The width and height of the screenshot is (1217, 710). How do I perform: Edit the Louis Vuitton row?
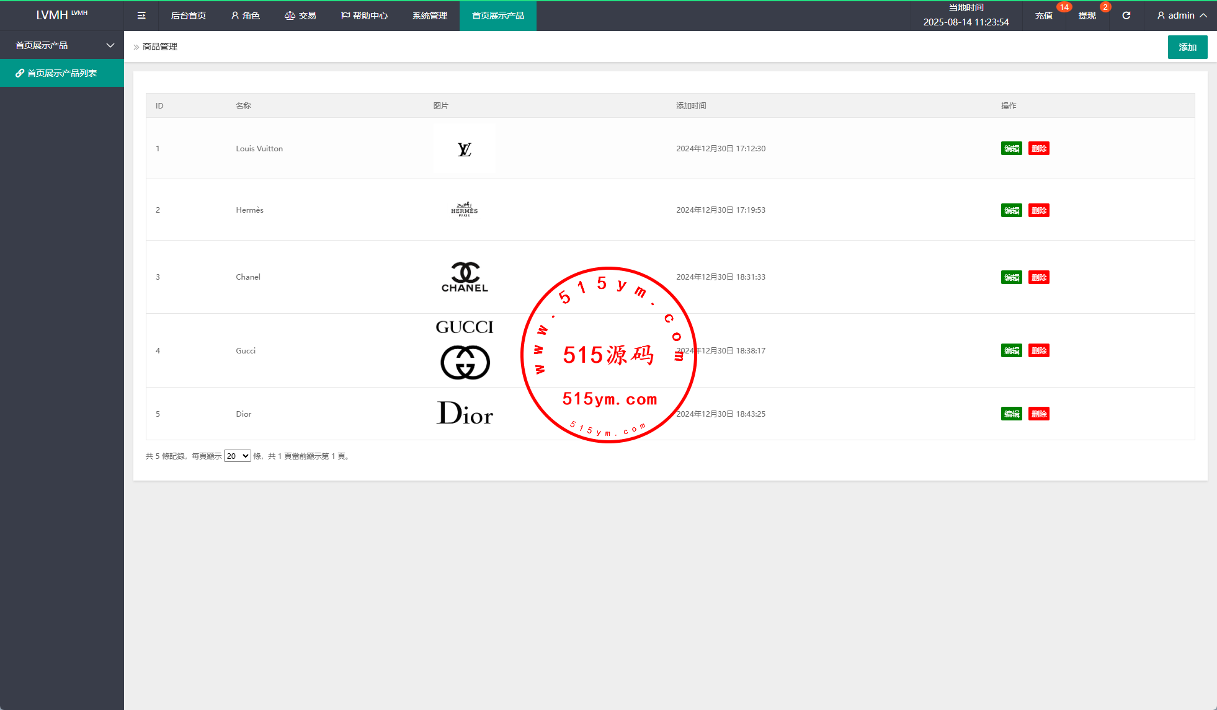pos(1011,149)
